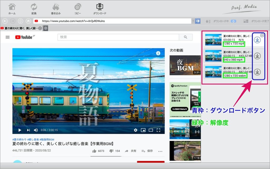Play the video
The width and height of the screenshot is (270, 169).
pyautogui.click(x=20, y=130)
